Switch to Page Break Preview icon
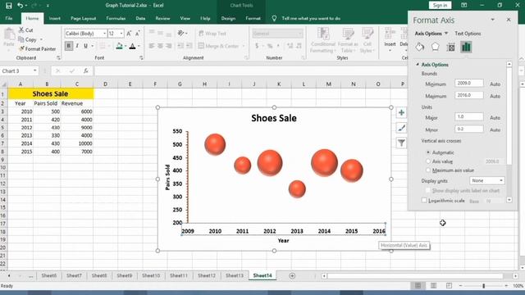The width and height of the screenshot is (525, 295). pyautogui.click(x=449, y=286)
